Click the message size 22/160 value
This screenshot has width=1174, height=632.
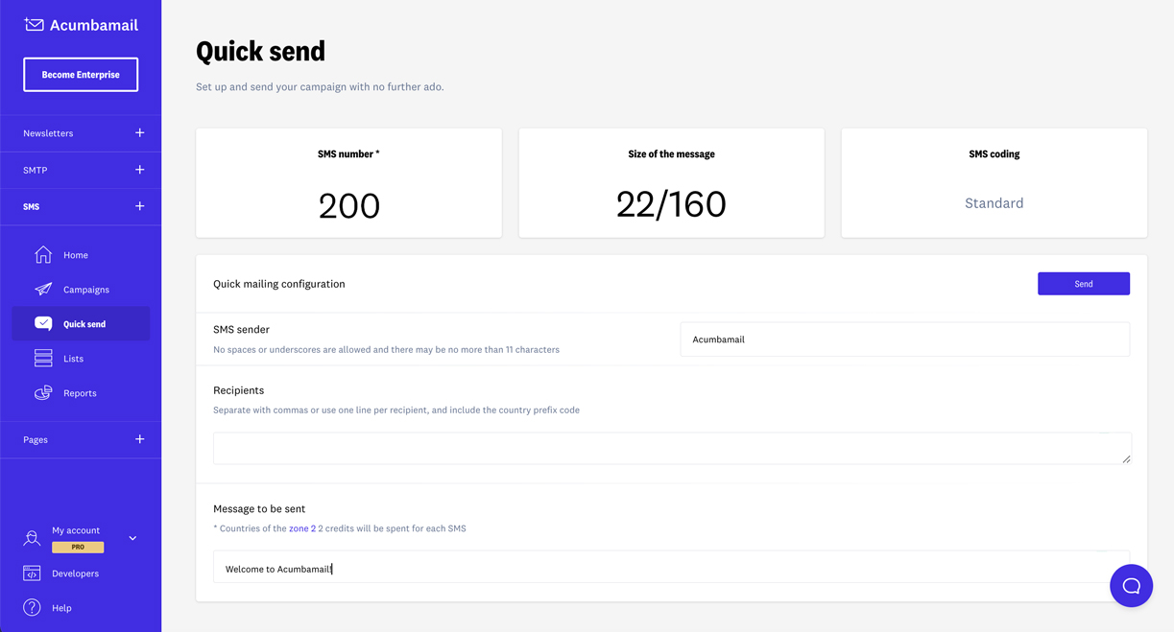pos(671,204)
